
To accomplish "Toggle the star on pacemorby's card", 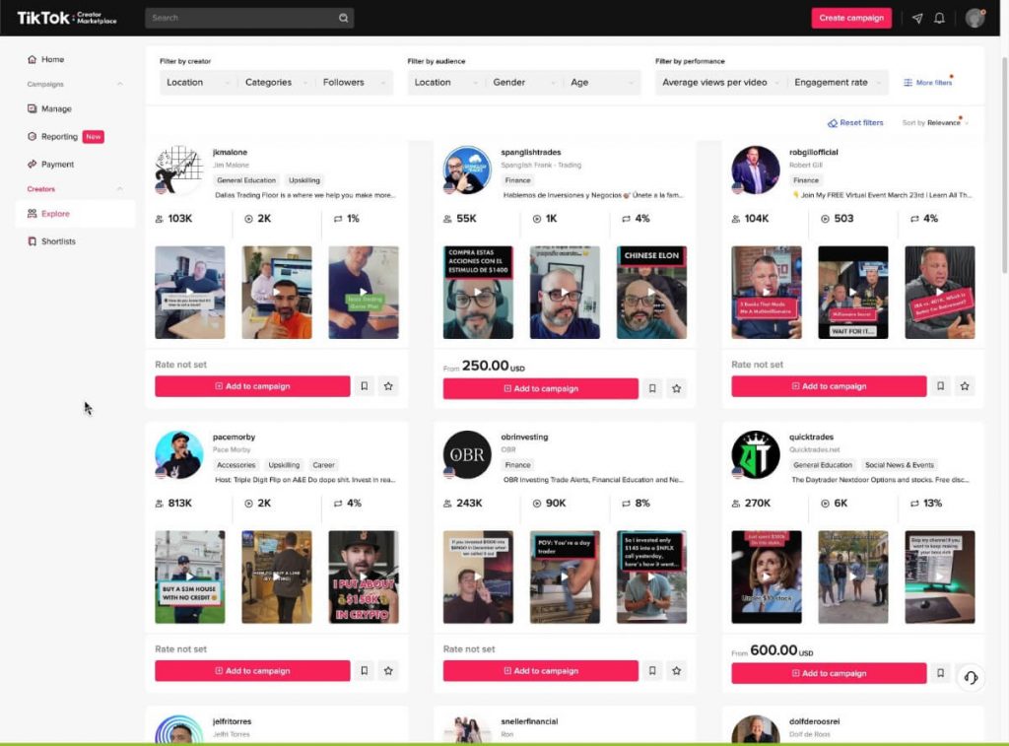I will (388, 671).
